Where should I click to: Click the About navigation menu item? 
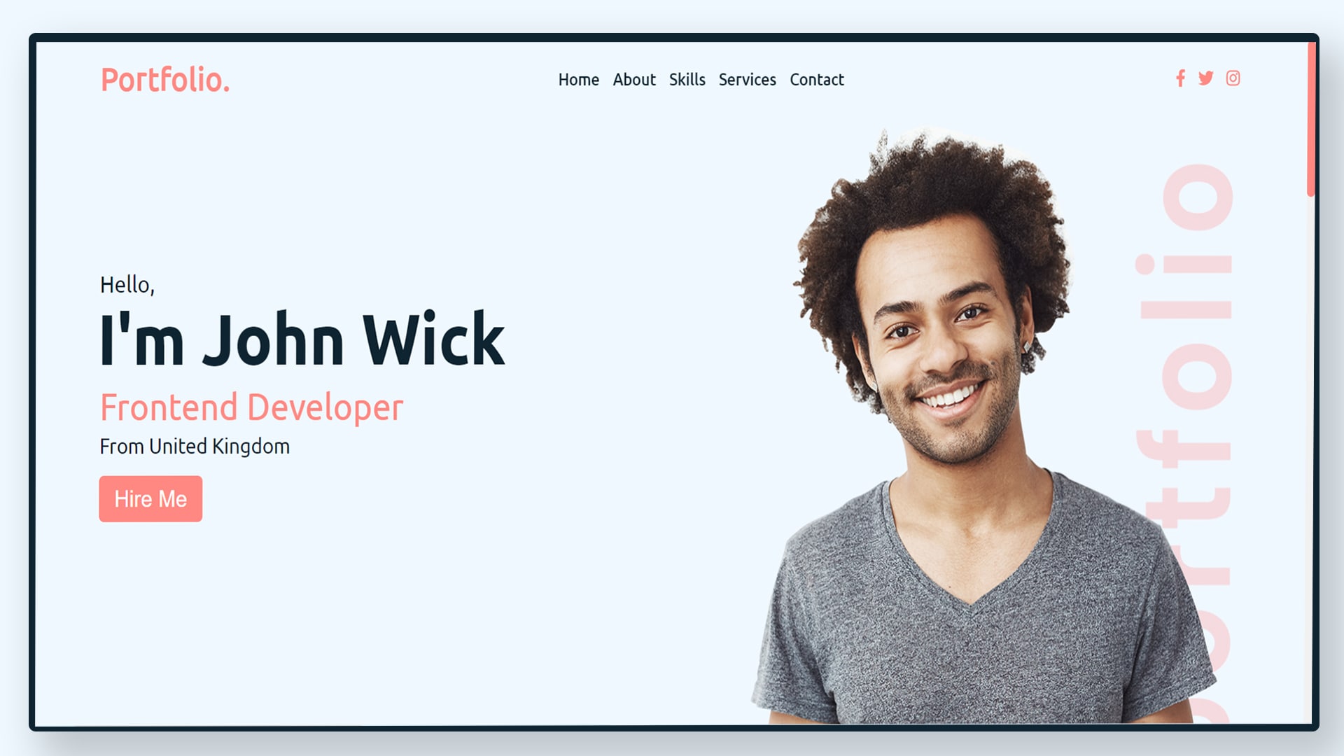(x=634, y=79)
